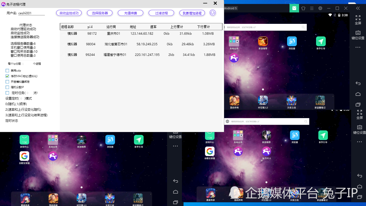Click the headset customer service icon
This screenshot has height=206, width=366.
[212, 13]
